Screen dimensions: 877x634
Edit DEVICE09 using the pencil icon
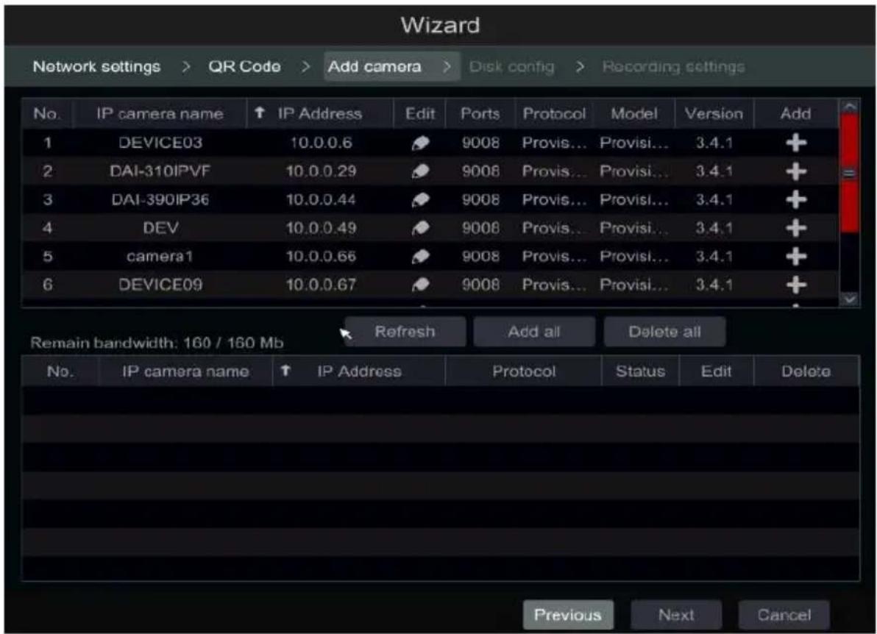pyautogui.click(x=420, y=285)
